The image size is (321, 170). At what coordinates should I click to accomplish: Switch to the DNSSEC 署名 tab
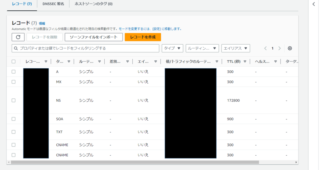(x=53, y=4)
